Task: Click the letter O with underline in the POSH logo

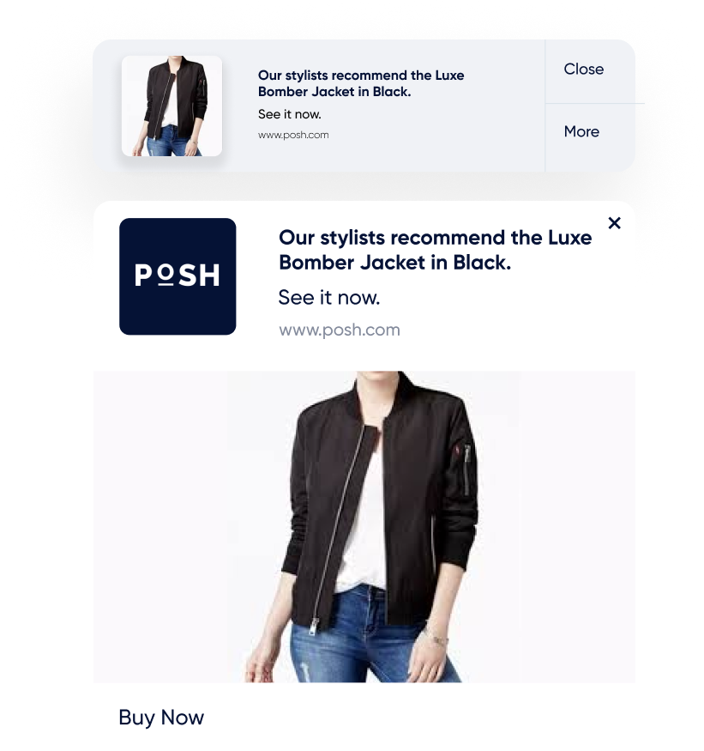Action: (165, 276)
